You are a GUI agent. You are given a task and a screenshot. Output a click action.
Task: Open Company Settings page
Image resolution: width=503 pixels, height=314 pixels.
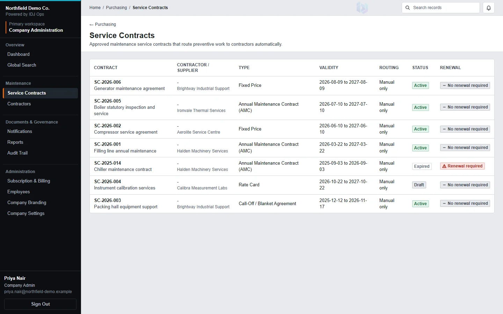point(40,214)
